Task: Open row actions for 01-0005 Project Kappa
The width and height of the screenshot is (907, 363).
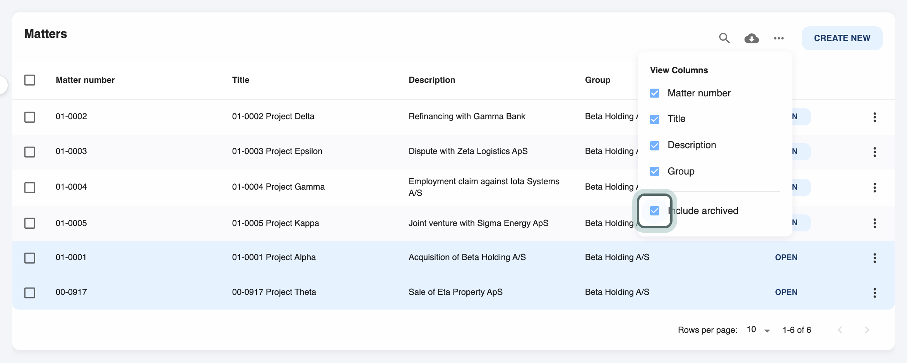Action: 874,223
